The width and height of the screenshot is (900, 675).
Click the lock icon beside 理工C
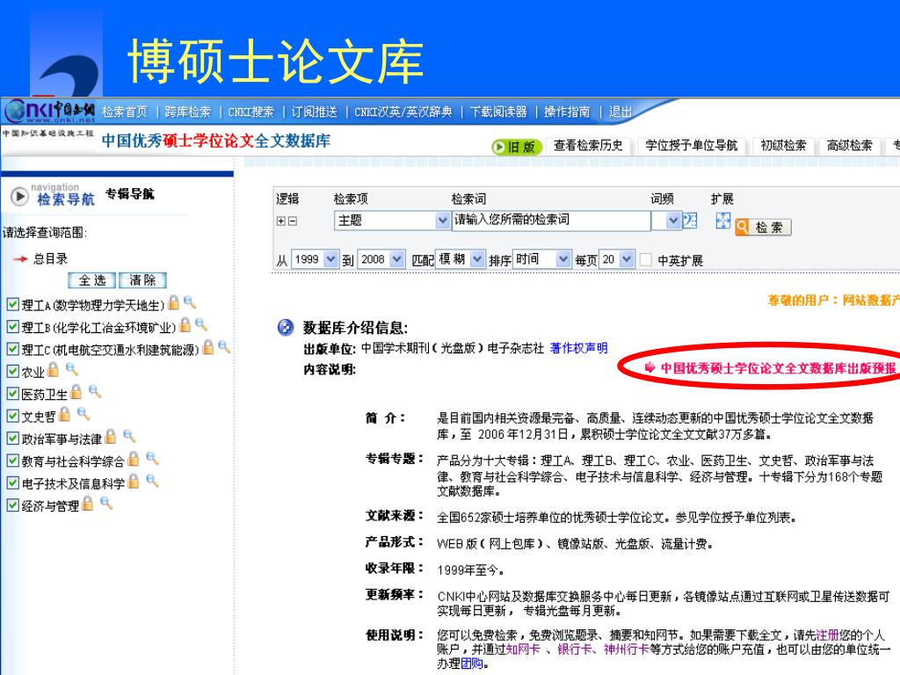coord(207,347)
